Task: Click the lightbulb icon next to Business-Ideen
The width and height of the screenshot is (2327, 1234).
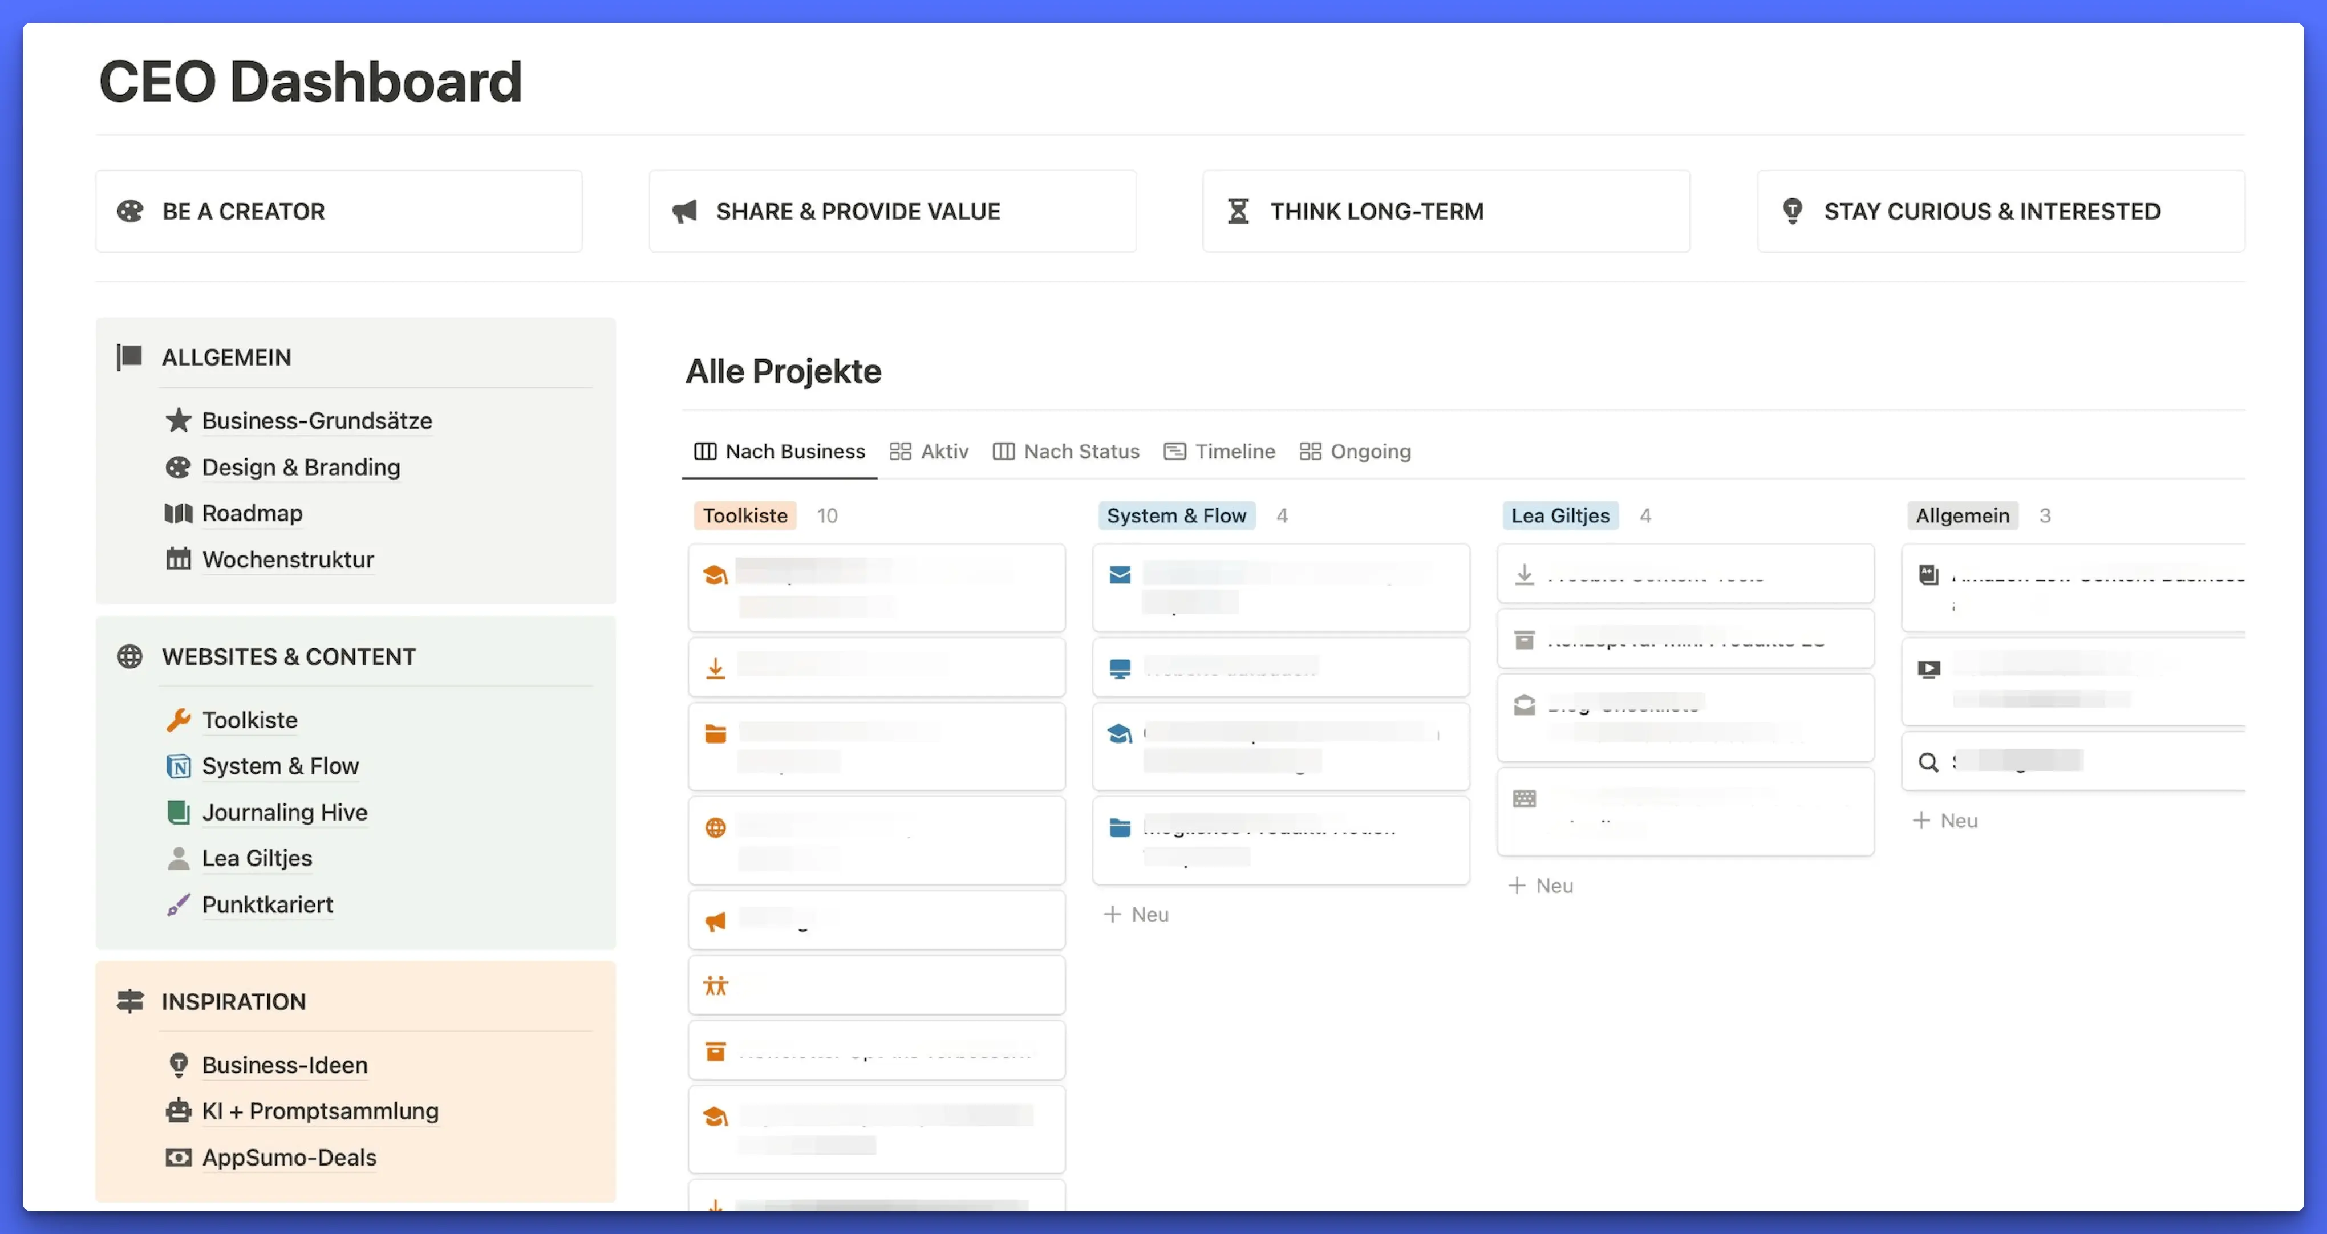Action: click(178, 1065)
